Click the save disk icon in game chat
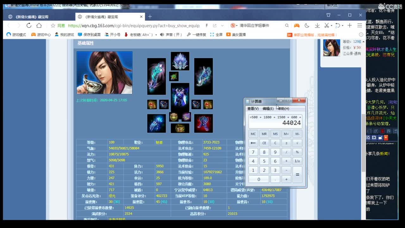 click(x=374, y=138)
